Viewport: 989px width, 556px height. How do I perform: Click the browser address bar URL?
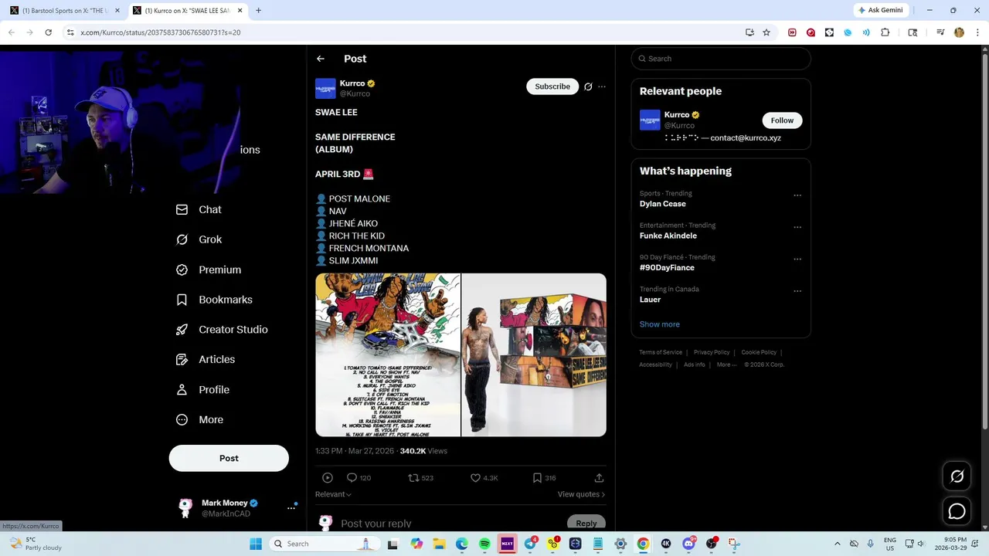[x=161, y=32]
